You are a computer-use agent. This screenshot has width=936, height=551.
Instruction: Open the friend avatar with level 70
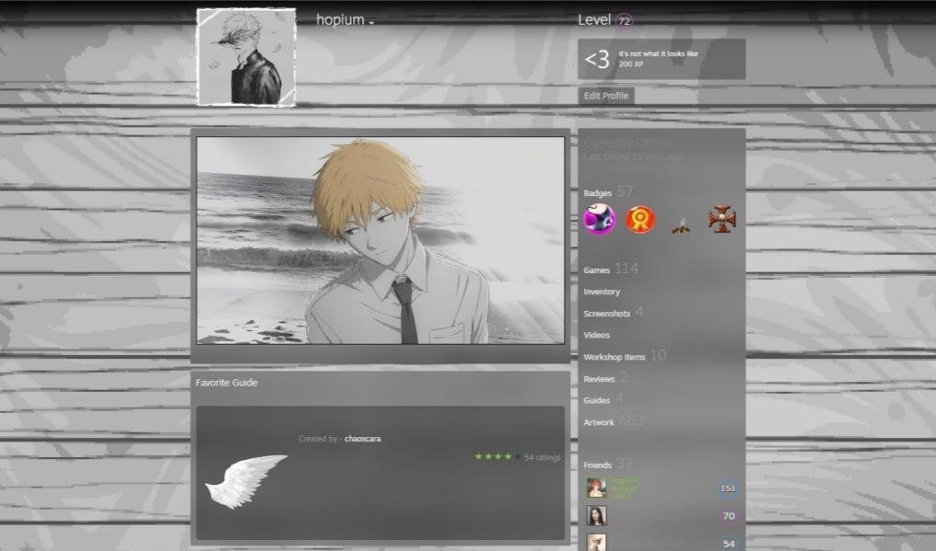[x=596, y=515]
